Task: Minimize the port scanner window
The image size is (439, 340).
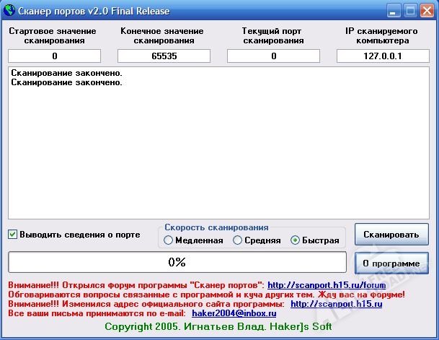Action: point(393,10)
